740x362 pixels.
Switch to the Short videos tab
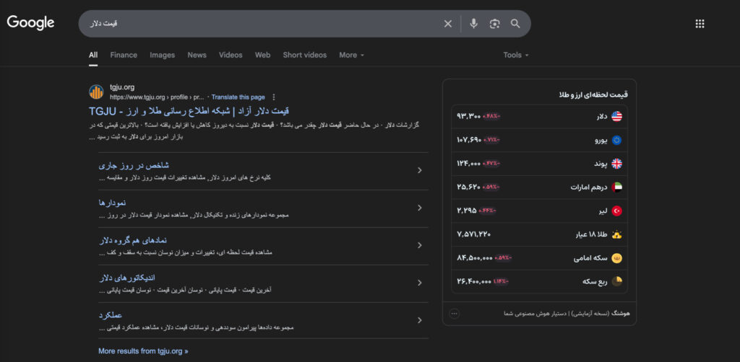[304, 55]
